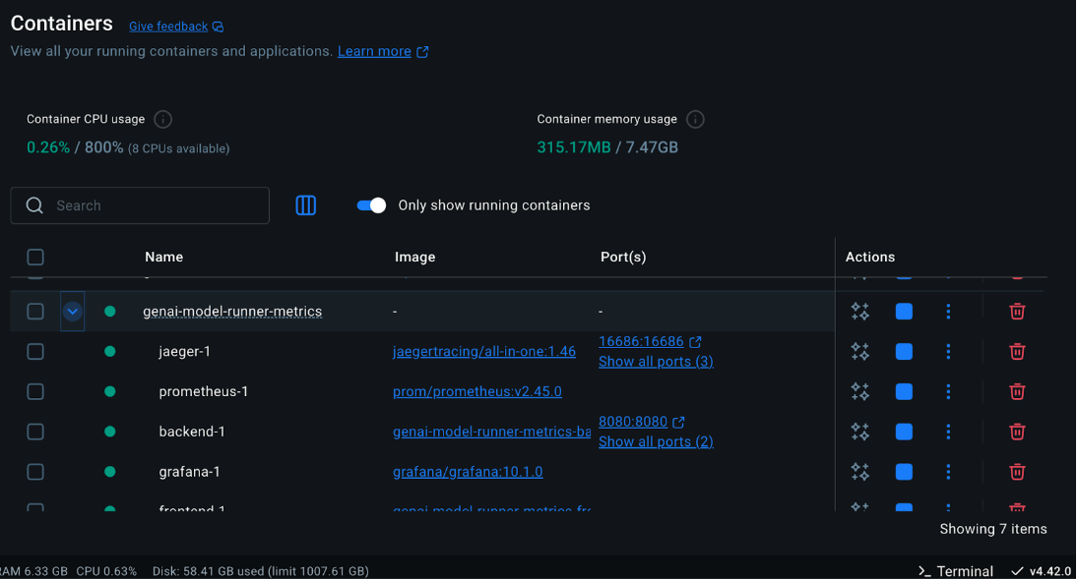Click the column layout icon beside search
1078x579 pixels.
coord(306,205)
